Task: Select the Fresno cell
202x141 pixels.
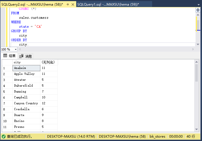Action: (x=26, y=127)
